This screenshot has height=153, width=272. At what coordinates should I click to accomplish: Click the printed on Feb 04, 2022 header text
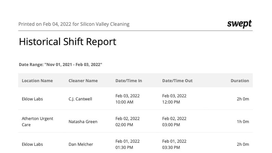point(74,24)
